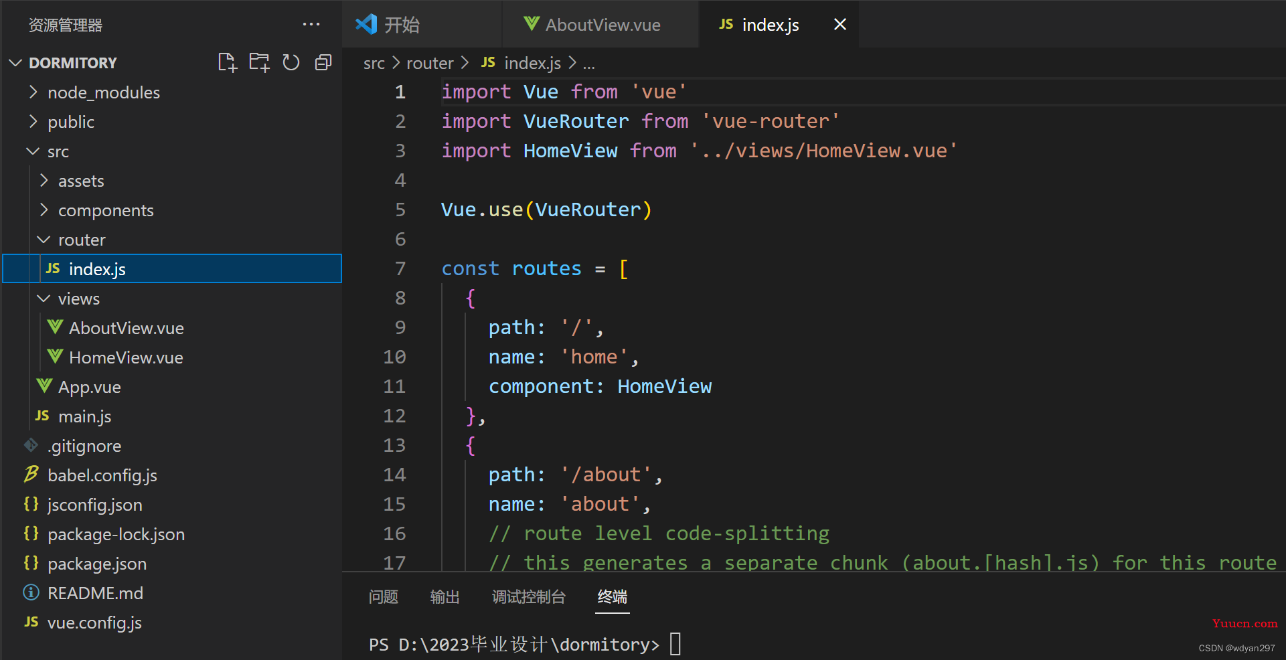
Task: Open the 问题 panel tab
Action: tap(384, 596)
